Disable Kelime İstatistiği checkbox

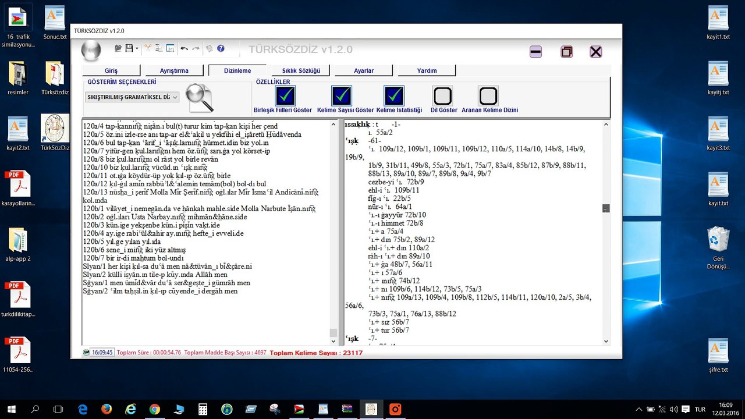point(394,96)
